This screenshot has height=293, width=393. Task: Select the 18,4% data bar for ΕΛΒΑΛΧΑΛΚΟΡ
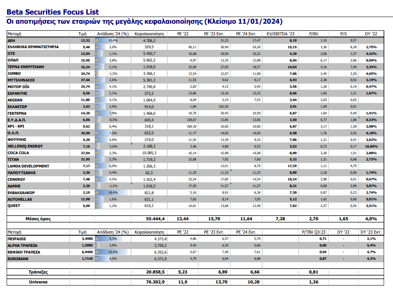click(111, 193)
